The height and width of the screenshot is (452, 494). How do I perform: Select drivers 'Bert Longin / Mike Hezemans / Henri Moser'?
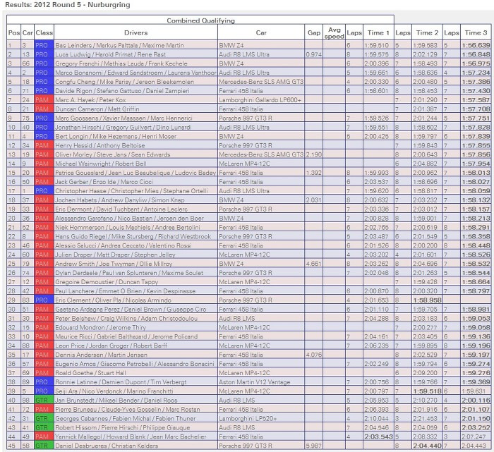[x=116, y=137]
